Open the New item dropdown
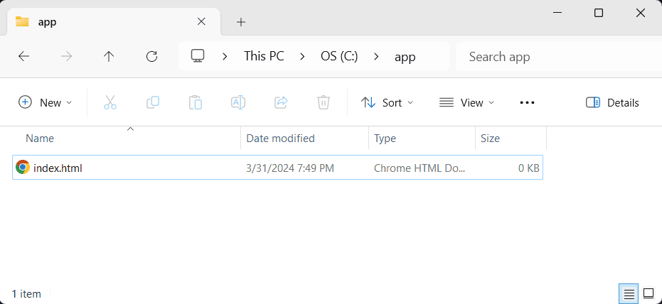 [45, 102]
